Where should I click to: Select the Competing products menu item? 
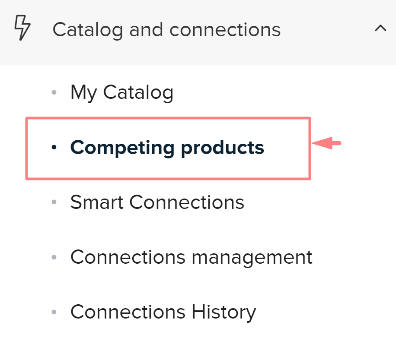point(167,148)
